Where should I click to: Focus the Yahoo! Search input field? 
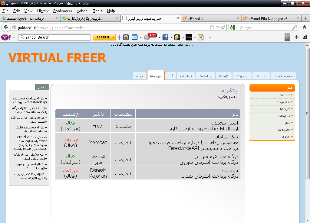tap(54, 37)
